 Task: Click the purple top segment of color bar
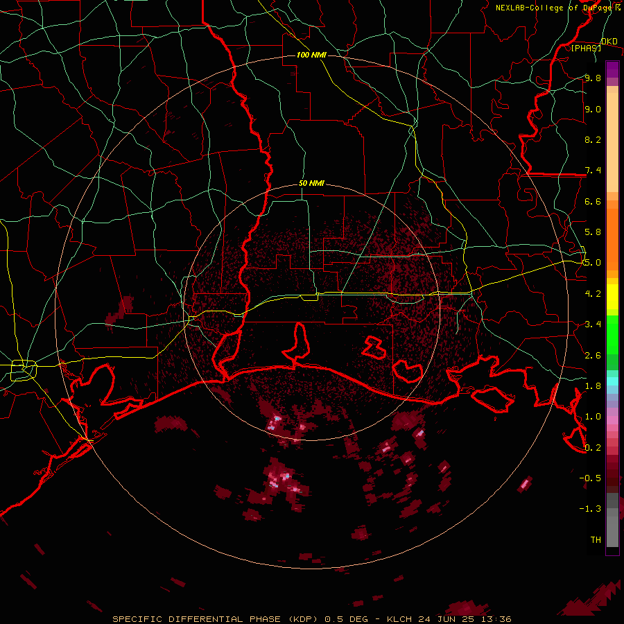point(612,69)
